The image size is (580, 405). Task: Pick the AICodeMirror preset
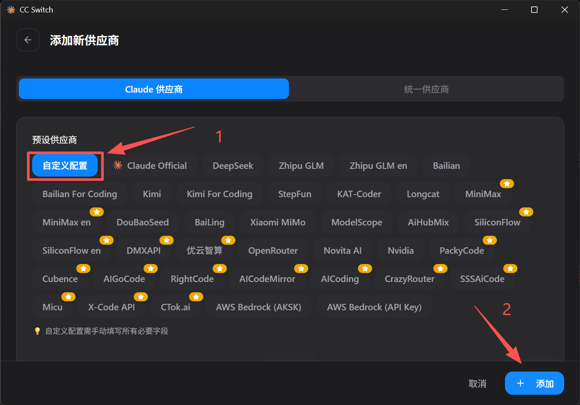click(267, 279)
